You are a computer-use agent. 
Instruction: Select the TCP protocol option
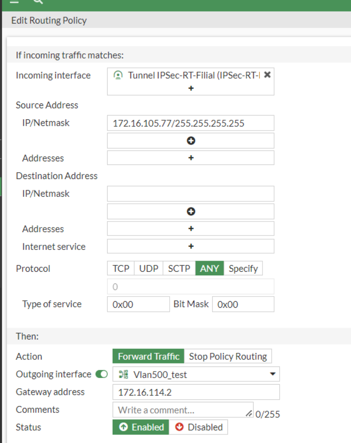pyautogui.click(x=121, y=269)
